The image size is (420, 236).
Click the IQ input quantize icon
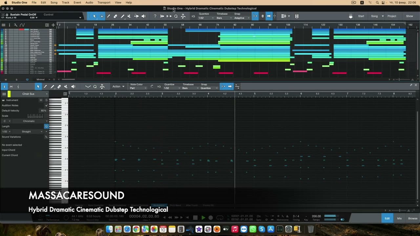coord(193,16)
